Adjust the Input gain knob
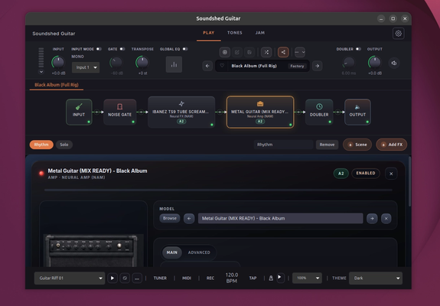The image size is (440, 306). pos(58,62)
